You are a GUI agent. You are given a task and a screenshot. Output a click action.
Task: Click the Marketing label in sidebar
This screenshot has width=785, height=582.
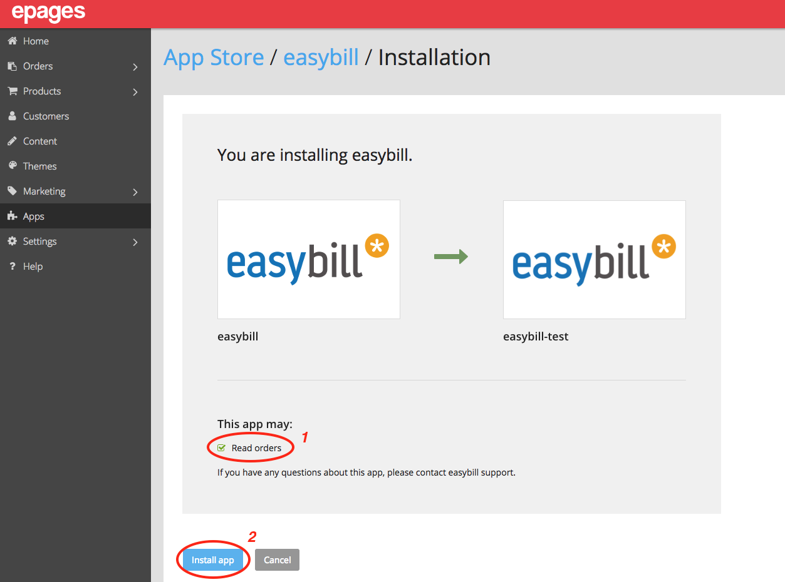pyautogui.click(x=44, y=191)
